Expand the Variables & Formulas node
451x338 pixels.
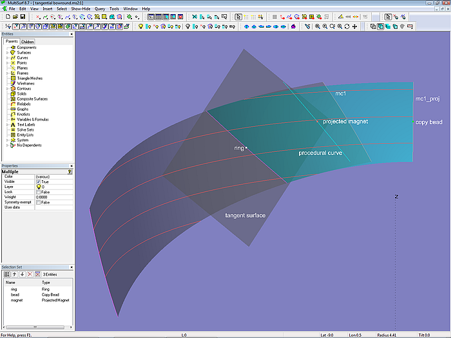[7, 119]
